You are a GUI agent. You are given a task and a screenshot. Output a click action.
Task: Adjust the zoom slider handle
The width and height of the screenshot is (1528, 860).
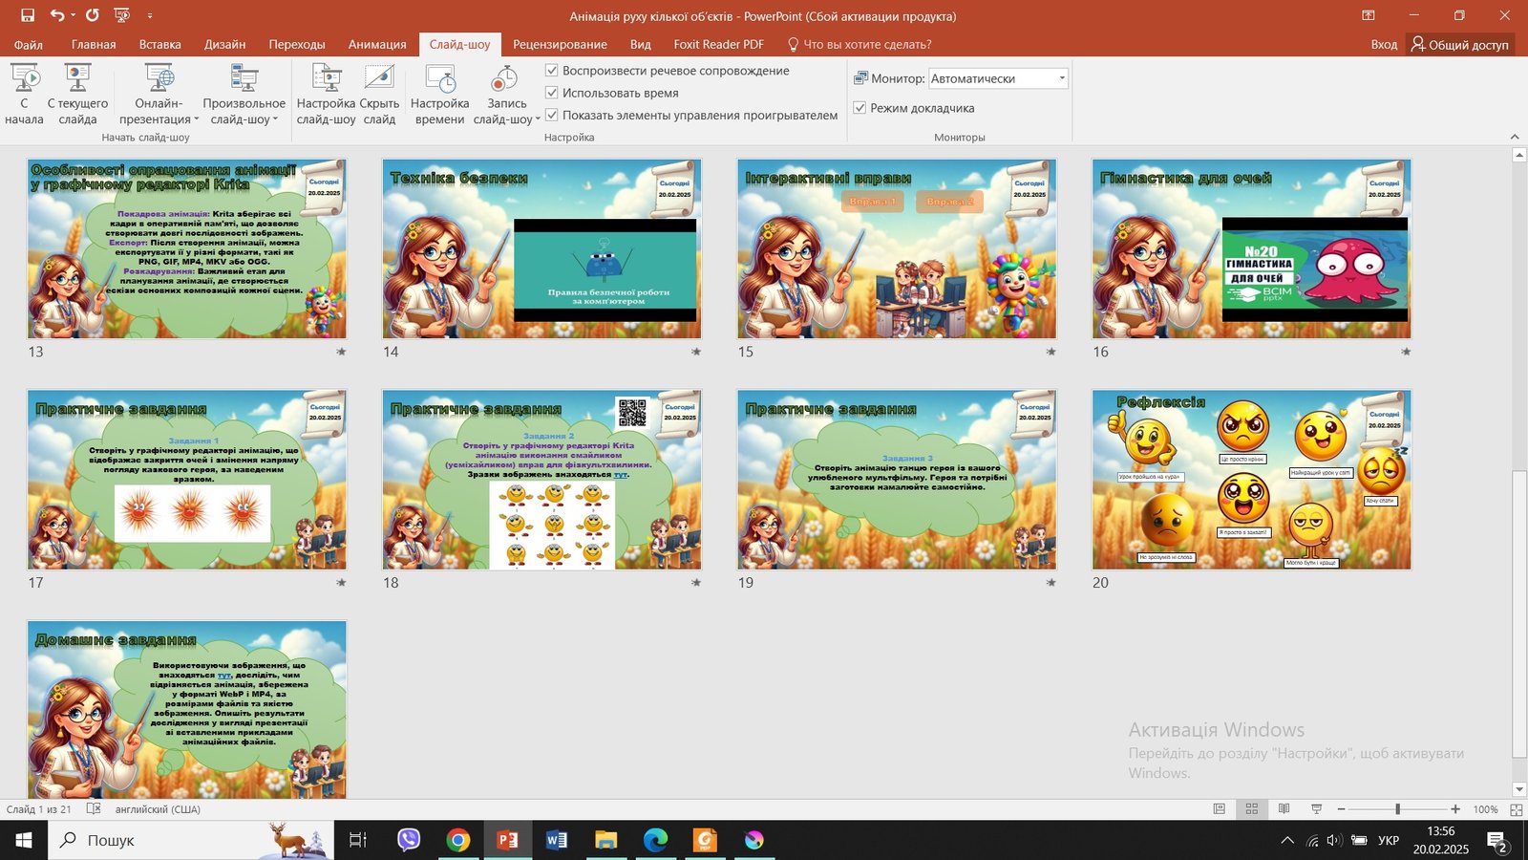(1397, 809)
